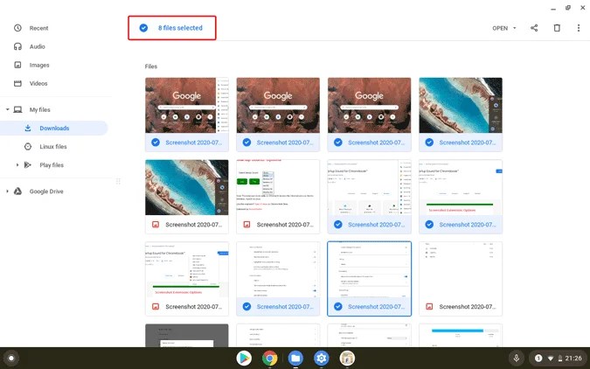Select the unselected blue lagoon screenshot's image icon
The image size is (590, 369).
pos(156,225)
